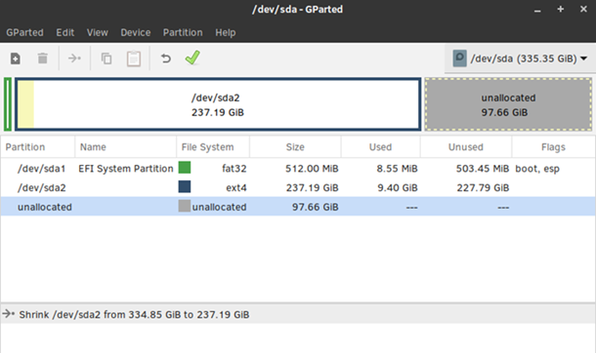Click the gray unallocated color swatch
The height and width of the screenshot is (353, 596).
(x=185, y=206)
